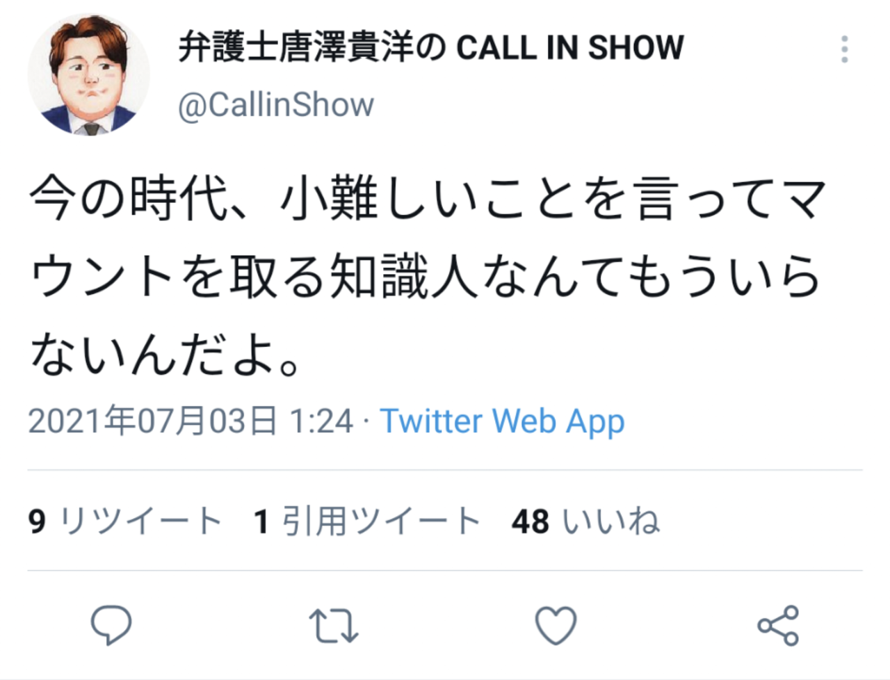Click the tweet's last line ないんだよ。
Screen dimensions: 890x680
(x=167, y=353)
